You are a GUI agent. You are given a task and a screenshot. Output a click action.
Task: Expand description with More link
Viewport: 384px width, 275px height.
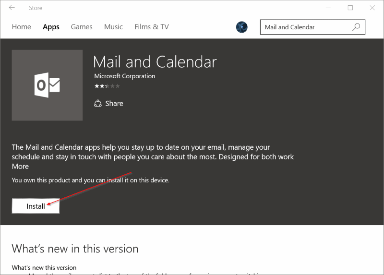click(x=20, y=167)
